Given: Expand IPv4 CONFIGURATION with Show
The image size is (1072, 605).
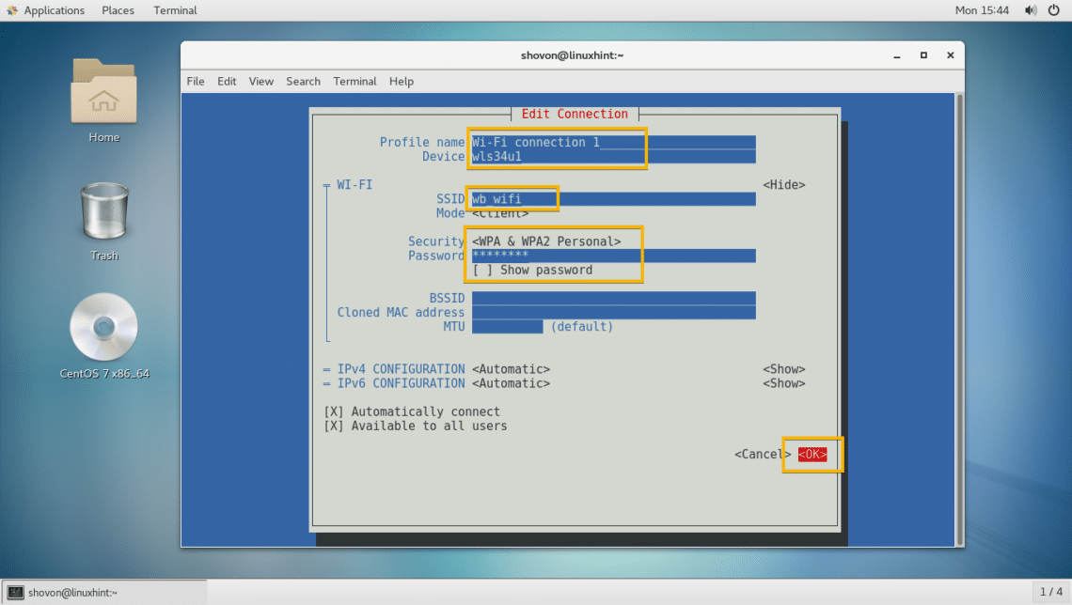Looking at the screenshot, I should click(783, 369).
